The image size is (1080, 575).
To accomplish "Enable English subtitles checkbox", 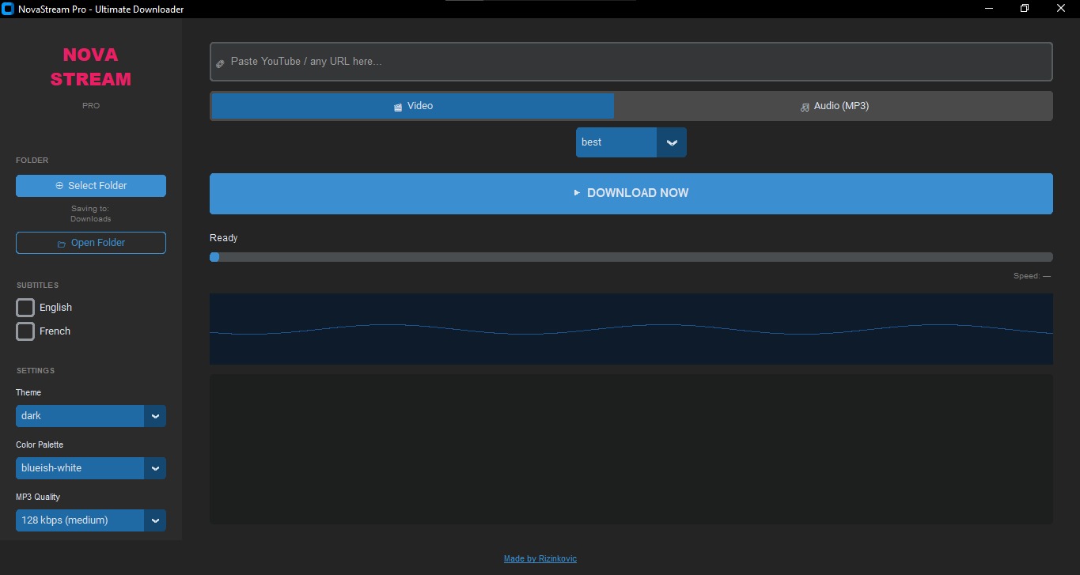I will click(25, 308).
